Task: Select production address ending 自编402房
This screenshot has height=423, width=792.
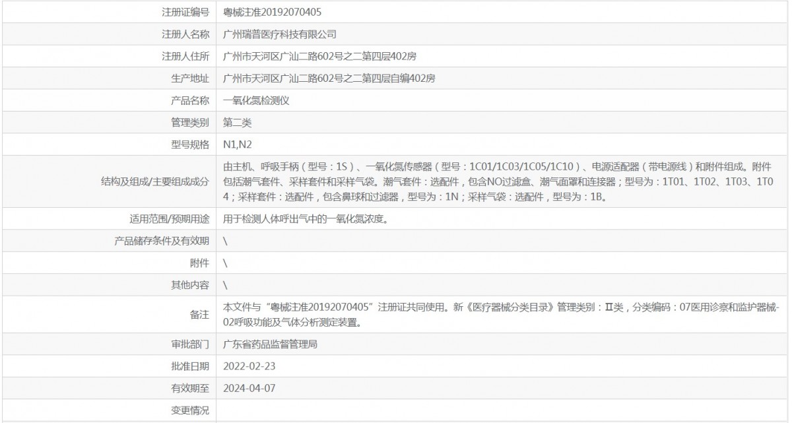Action: 329,79
